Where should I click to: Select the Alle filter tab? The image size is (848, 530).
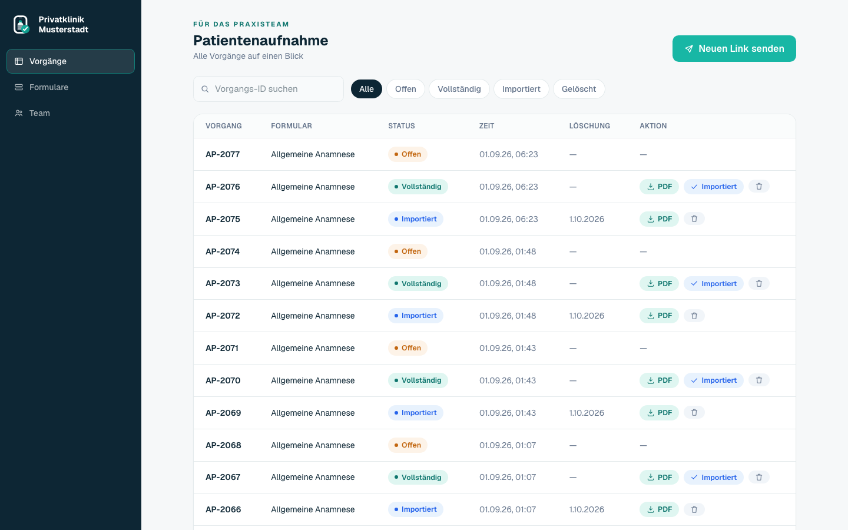[x=366, y=89]
